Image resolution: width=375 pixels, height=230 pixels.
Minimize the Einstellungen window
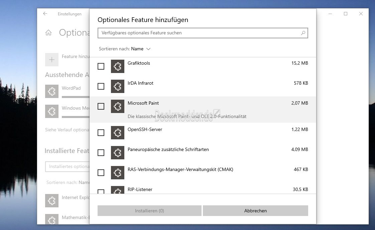330,14
